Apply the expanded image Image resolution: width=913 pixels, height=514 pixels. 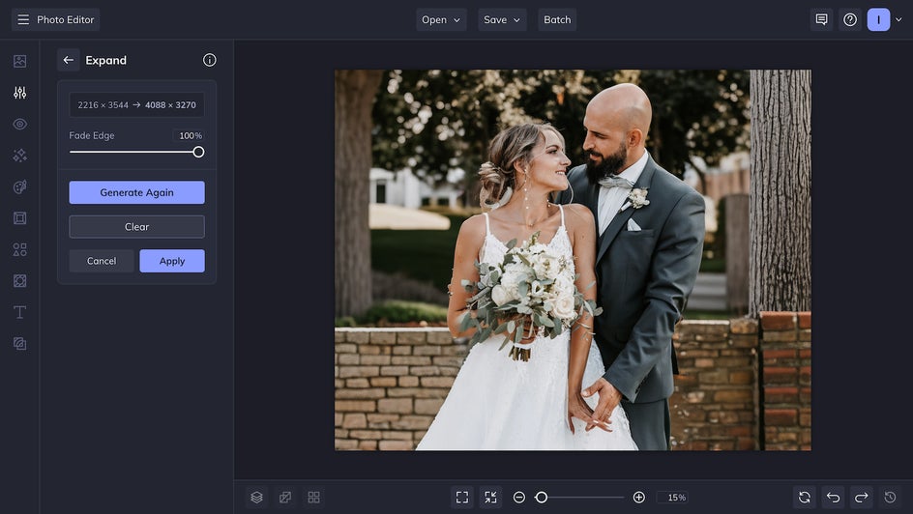pos(172,261)
